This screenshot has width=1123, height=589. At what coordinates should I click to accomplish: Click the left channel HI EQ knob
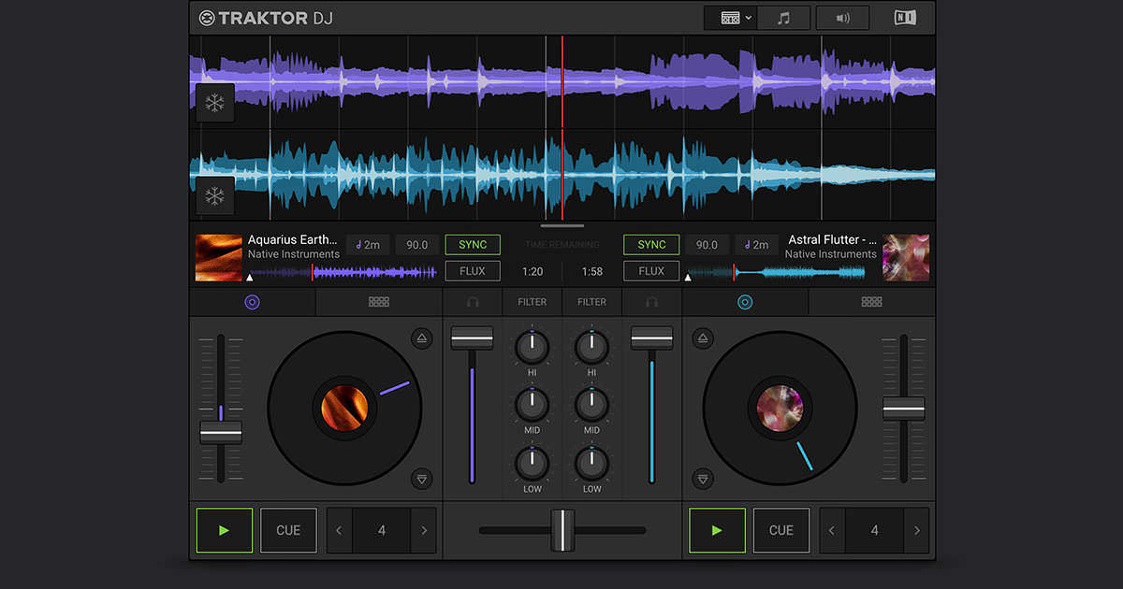[532, 348]
